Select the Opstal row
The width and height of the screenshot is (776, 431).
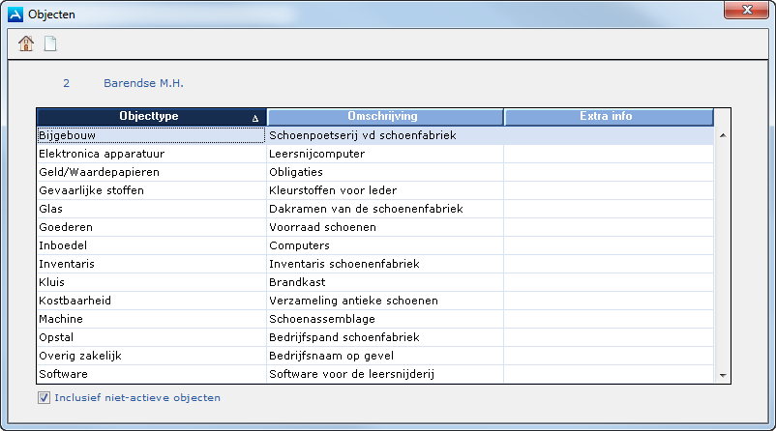coord(375,337)
